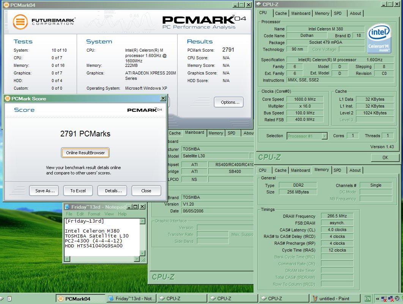The image size is (403, 304).
Task: Click the Intel Celeron M logo badge
Action: coord(379,39)
